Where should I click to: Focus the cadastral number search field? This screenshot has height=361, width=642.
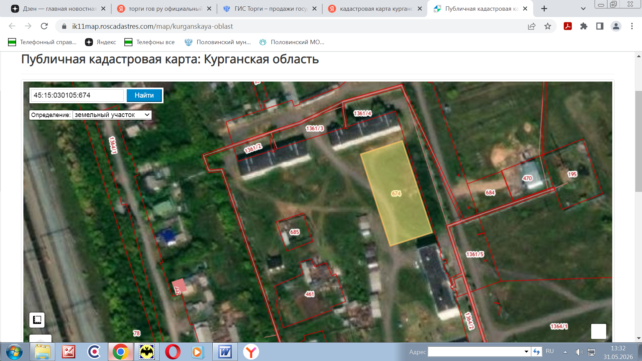pyautogui.click(x=78, y=95)
